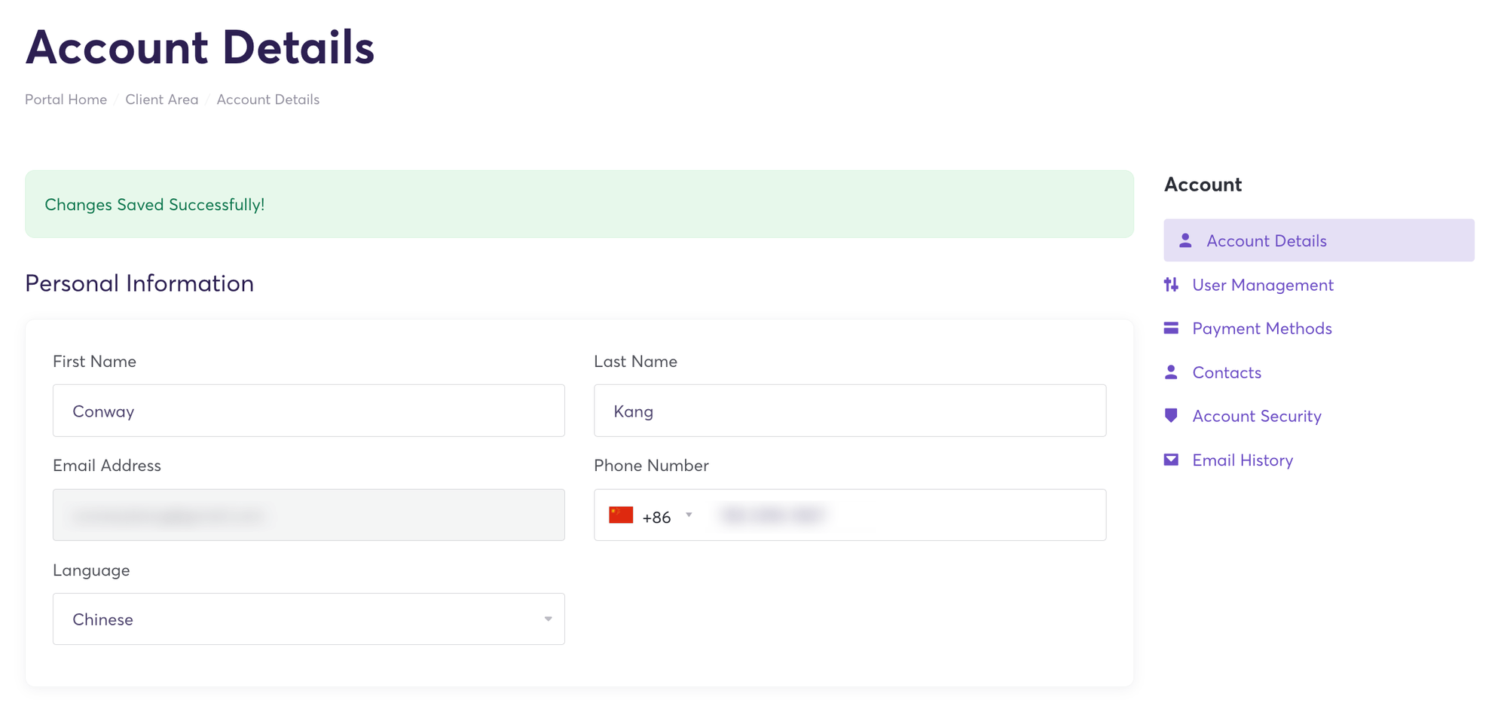Go to Payment Methods section
1507x709 pixels.
click(1261, 329)
